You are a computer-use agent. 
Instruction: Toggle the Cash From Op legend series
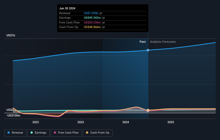[98, 133]
